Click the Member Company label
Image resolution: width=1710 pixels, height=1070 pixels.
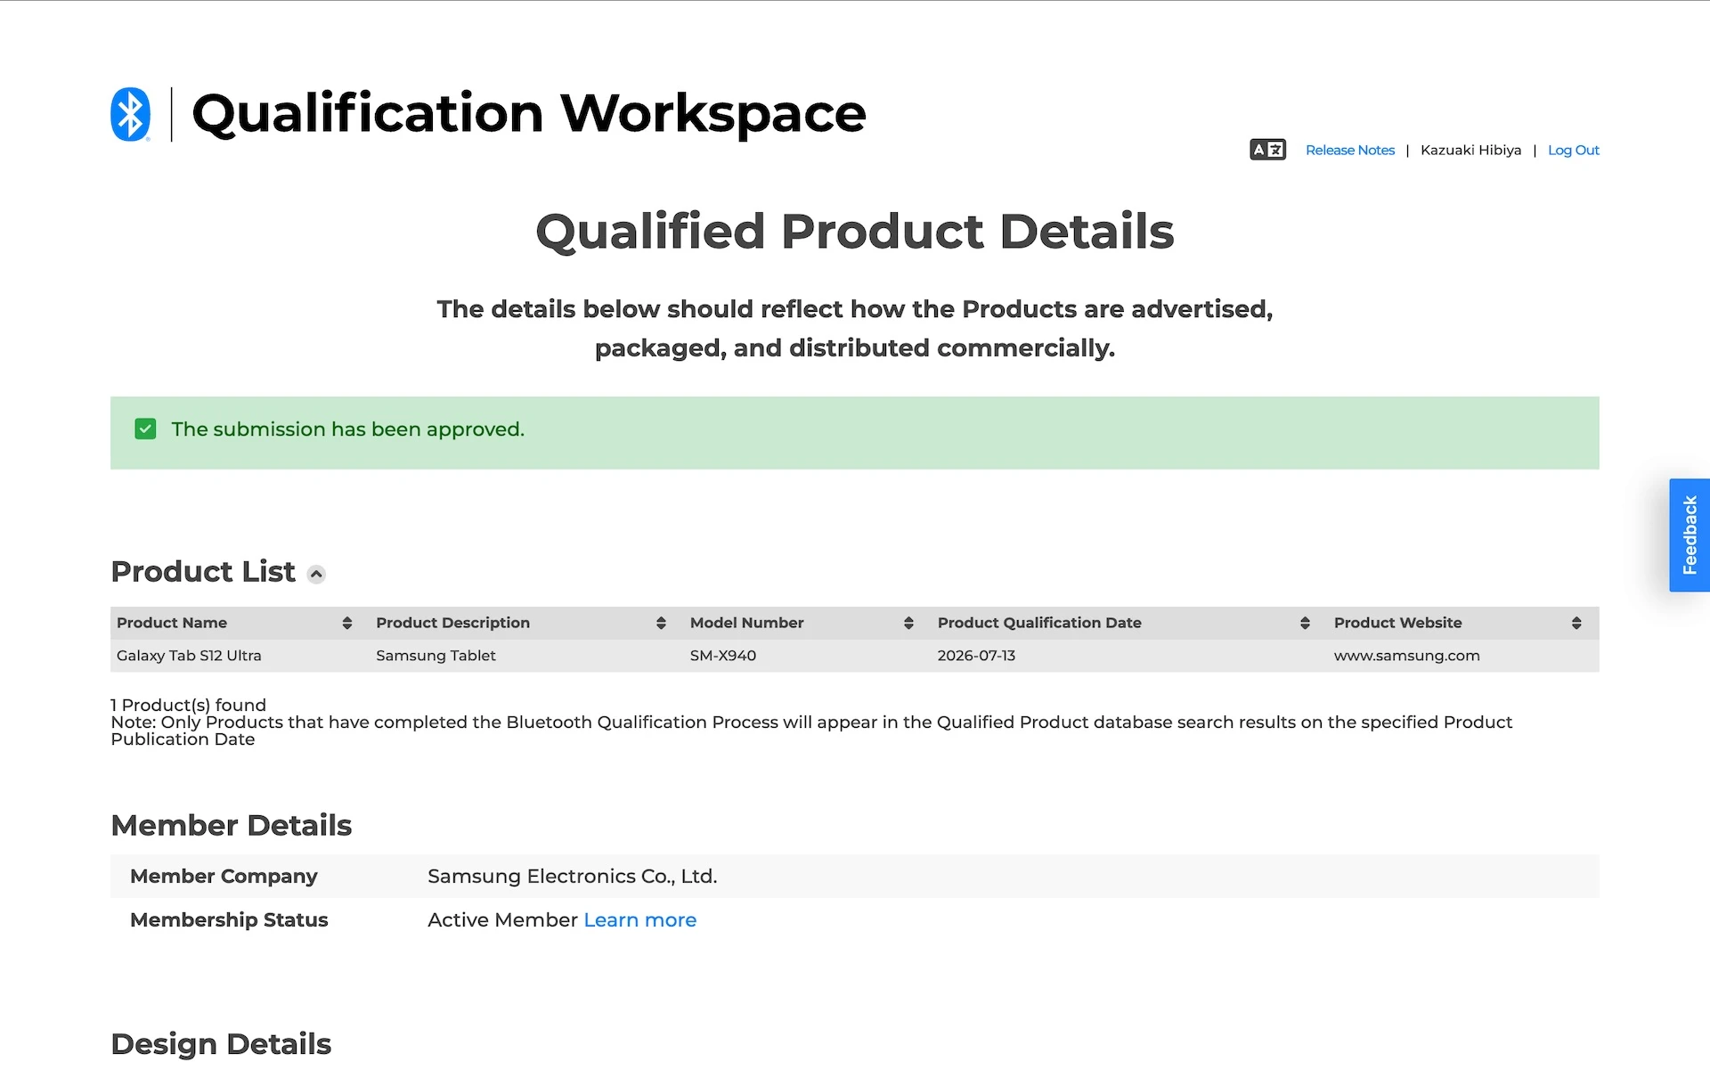point(224,877)
